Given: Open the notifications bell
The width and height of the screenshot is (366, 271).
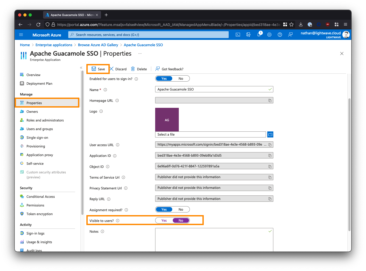Looking at the screenshot, I should (x=259, y=35).
